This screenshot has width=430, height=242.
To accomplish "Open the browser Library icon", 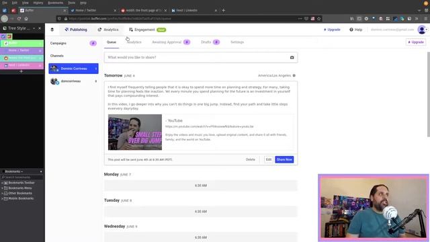I will point(352,19).
